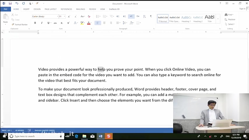Select right-to-left text direction

pyautogui.click(x=138, y=16)
